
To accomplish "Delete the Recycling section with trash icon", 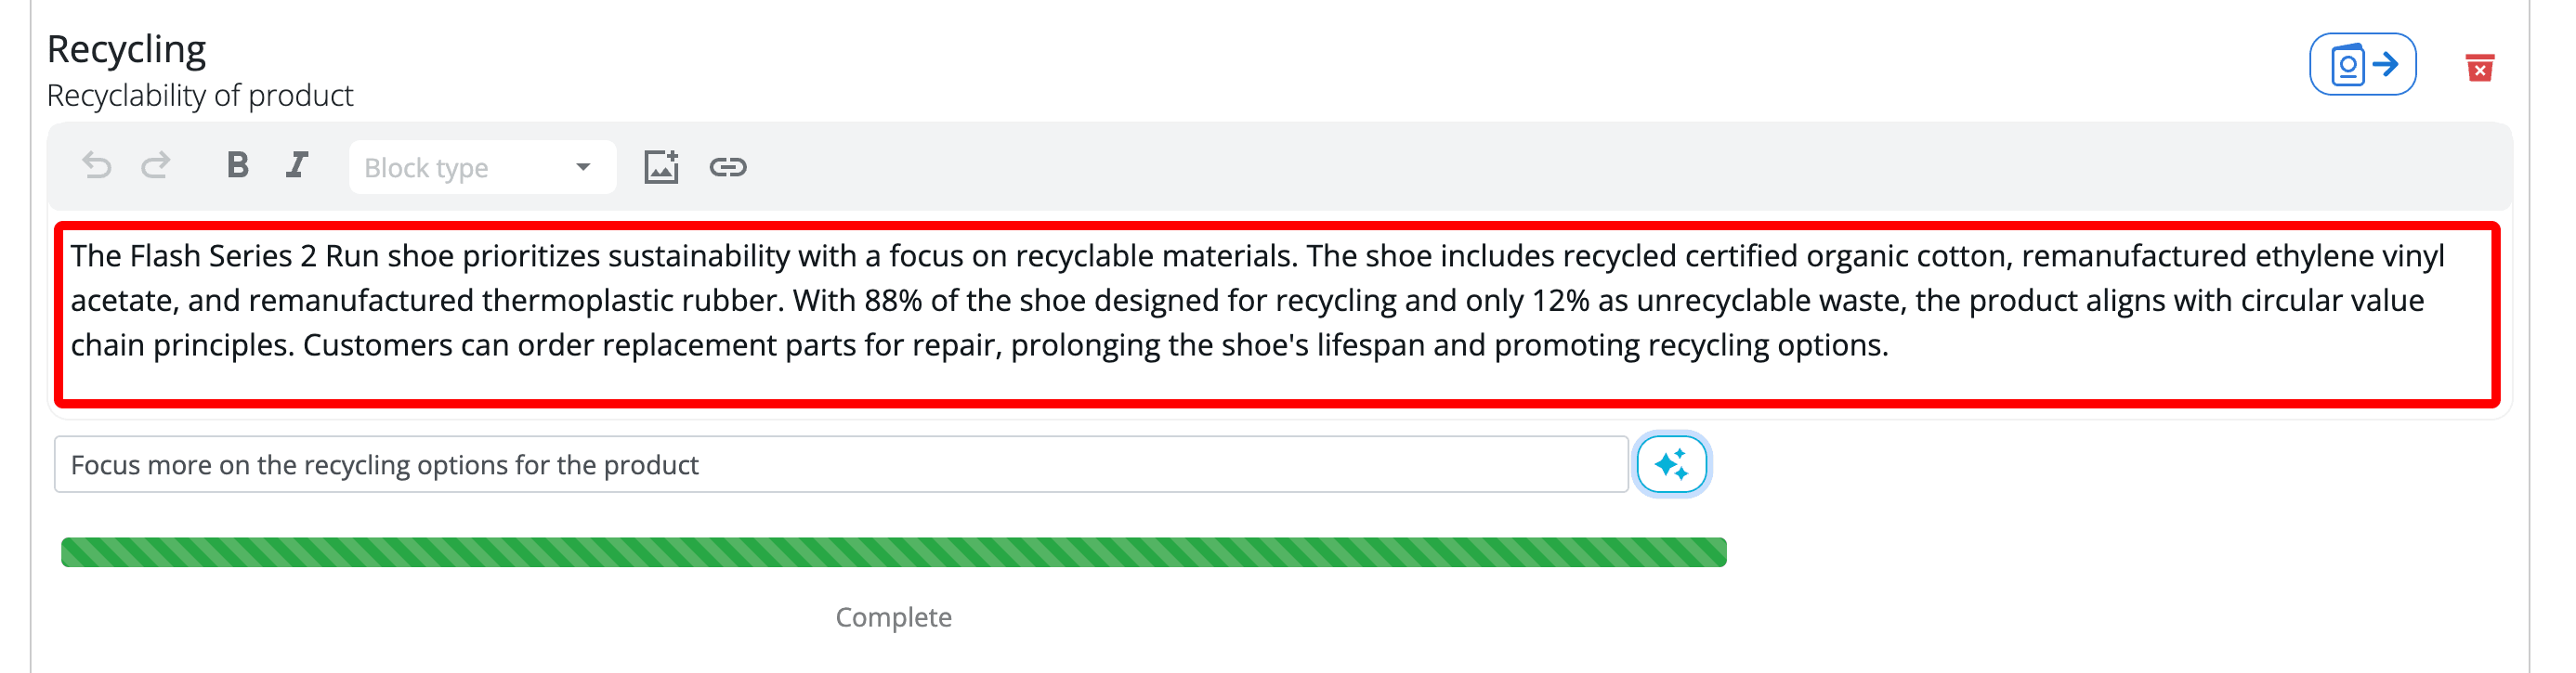I will click(2479, 68).
